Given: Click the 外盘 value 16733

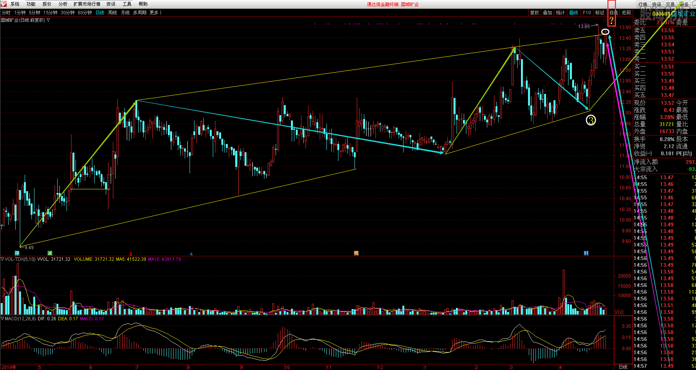Looking at the screenshot, I should 667,131.
